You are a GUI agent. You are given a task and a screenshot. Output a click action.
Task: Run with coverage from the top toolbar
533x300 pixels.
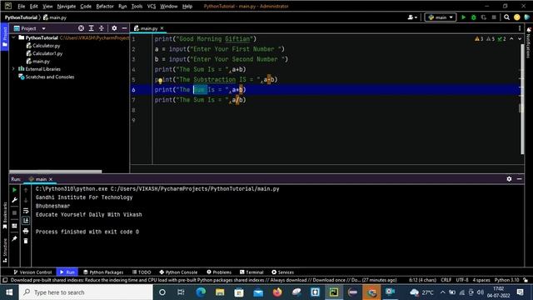pos(484,17)
